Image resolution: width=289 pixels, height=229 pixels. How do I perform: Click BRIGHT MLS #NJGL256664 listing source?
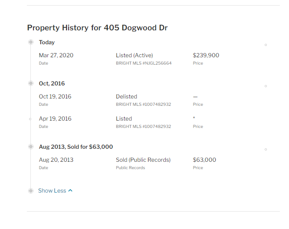pos(143,63)
